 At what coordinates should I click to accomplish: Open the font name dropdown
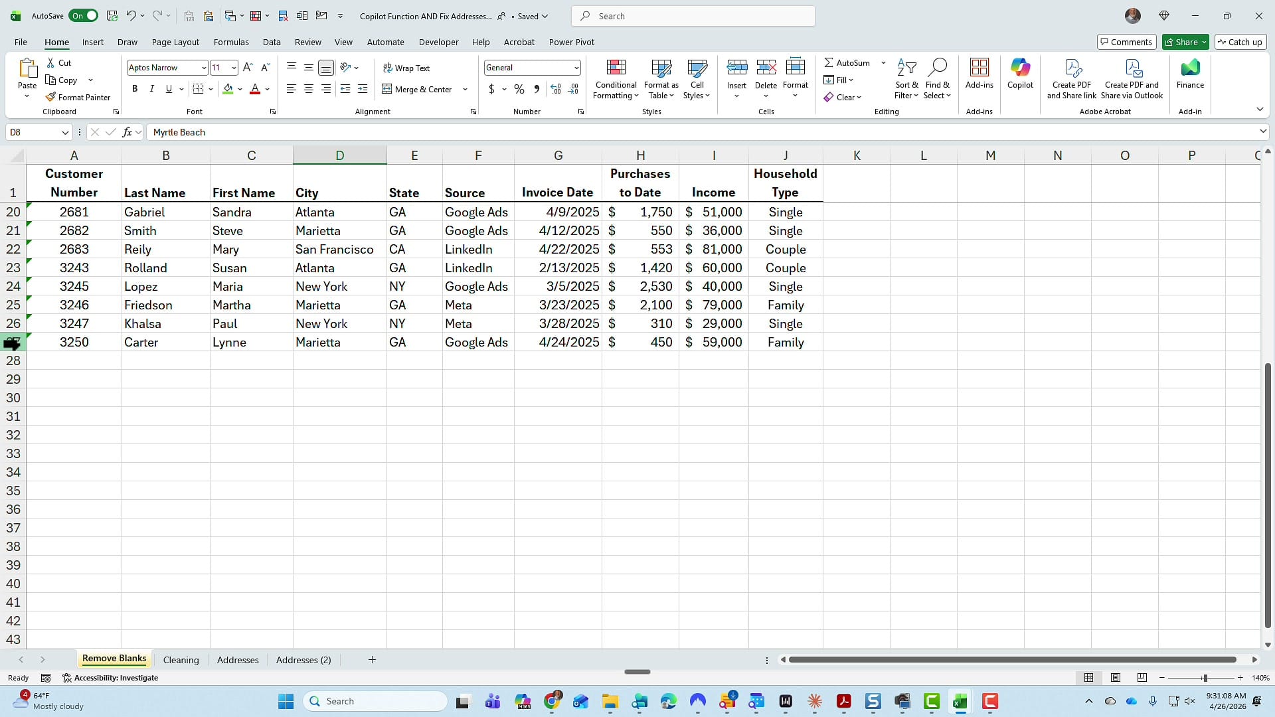pyautogui.click(x=203, y=67)
